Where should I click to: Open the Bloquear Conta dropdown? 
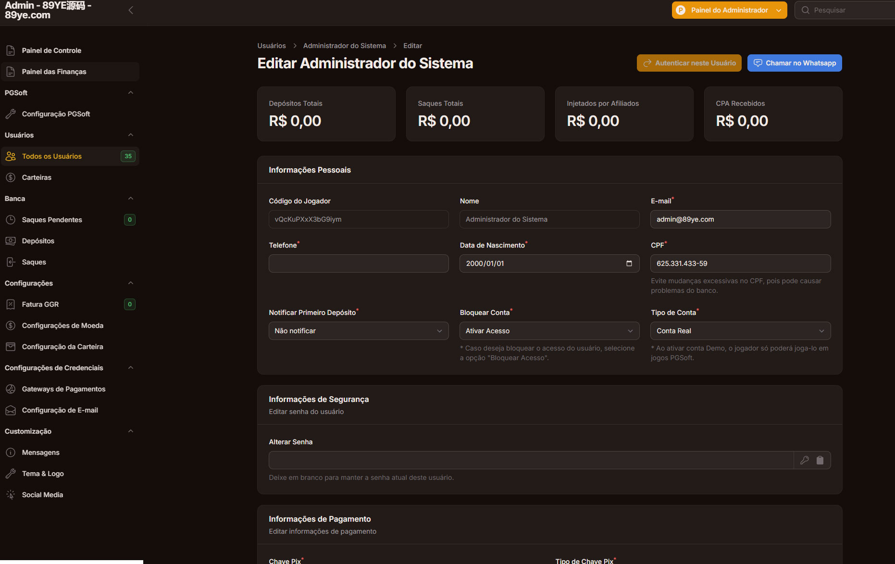point(549,331)
